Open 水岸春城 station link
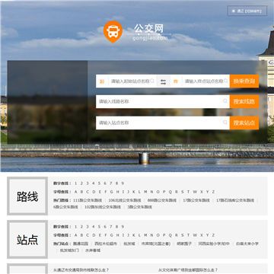Screen dimensions: 274x274 pyautogui.click(x=93, y=250)
